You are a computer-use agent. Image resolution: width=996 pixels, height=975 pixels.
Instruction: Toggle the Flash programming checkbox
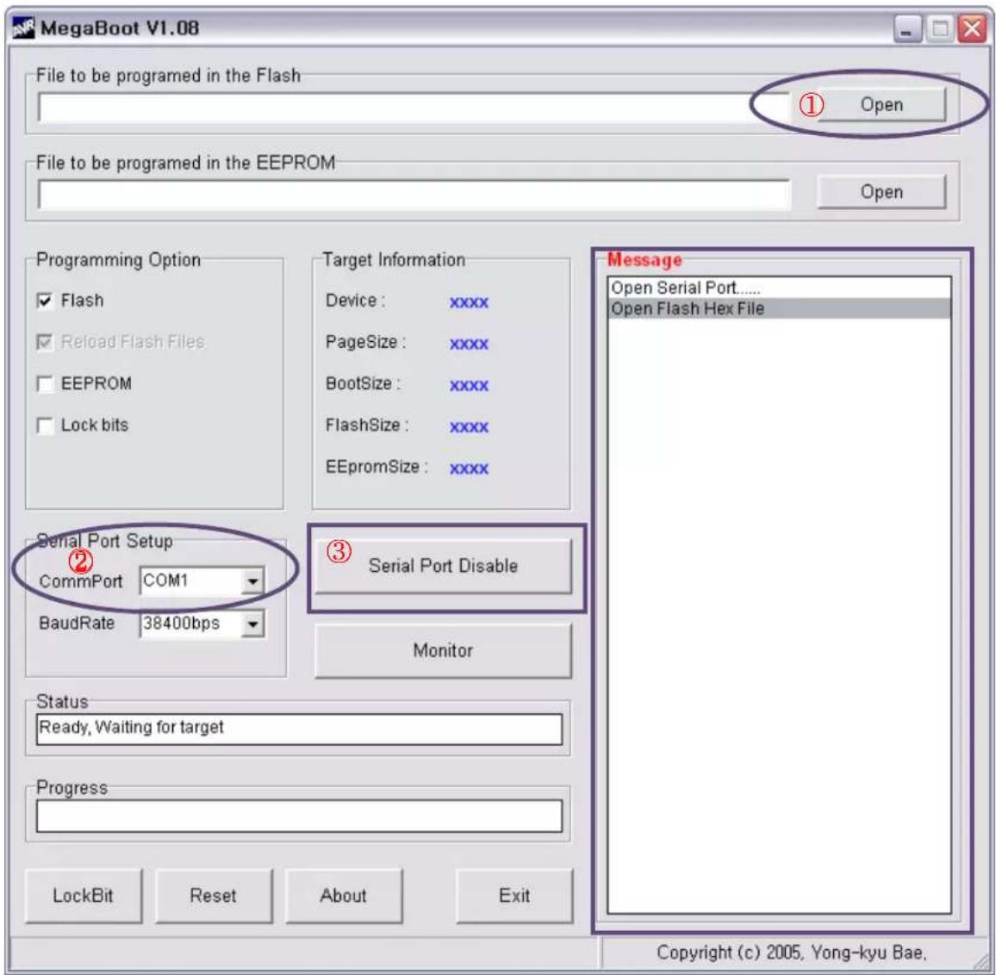coord(45,301)
